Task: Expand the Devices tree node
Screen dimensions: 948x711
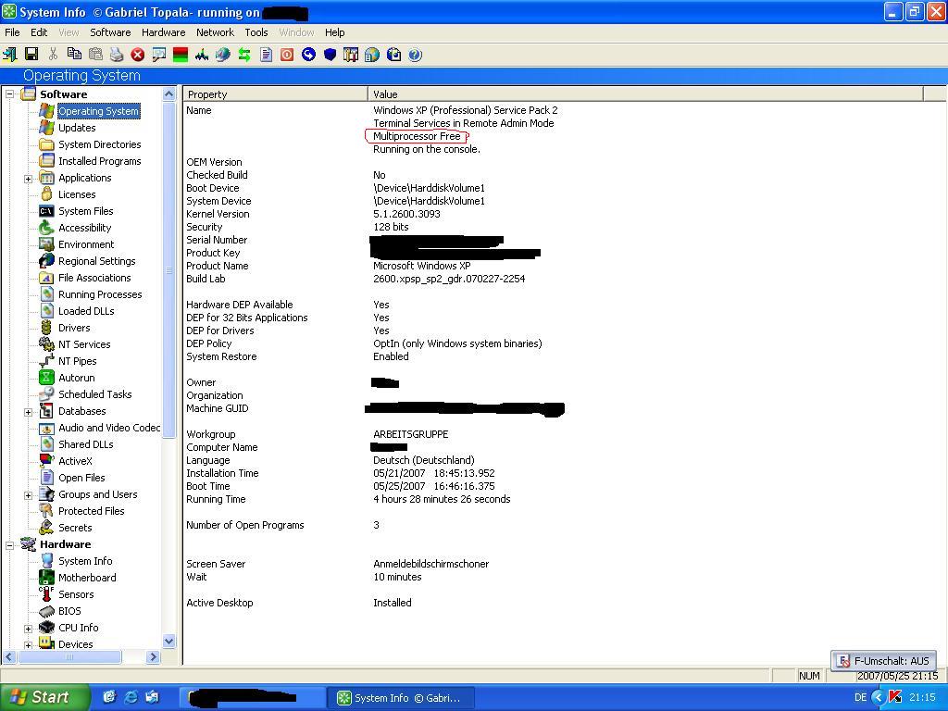Action: click(28, 645)
